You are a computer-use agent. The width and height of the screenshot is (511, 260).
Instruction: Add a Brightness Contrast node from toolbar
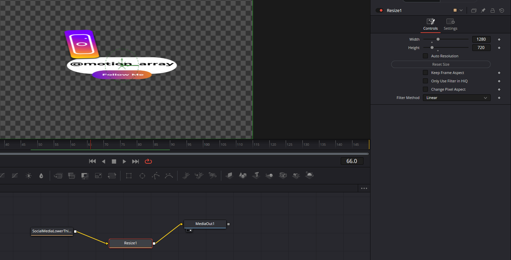(29, 175)
